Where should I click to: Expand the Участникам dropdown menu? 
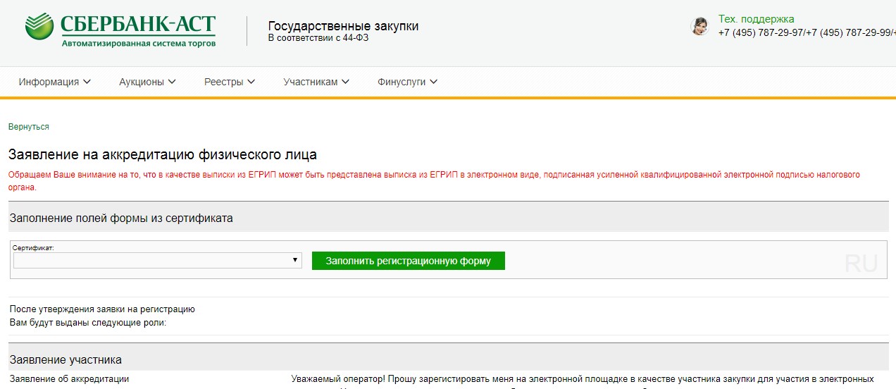click(x=316, y=82)
